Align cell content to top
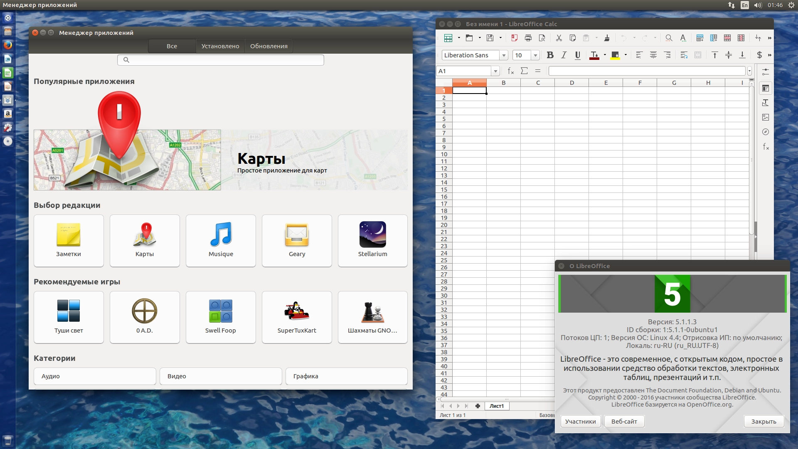798x449 pixels. pyautogui.click(x=715, y=55)
